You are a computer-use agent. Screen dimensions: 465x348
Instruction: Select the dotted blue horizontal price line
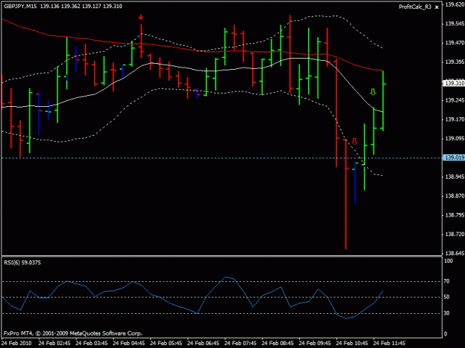[222, 158]
